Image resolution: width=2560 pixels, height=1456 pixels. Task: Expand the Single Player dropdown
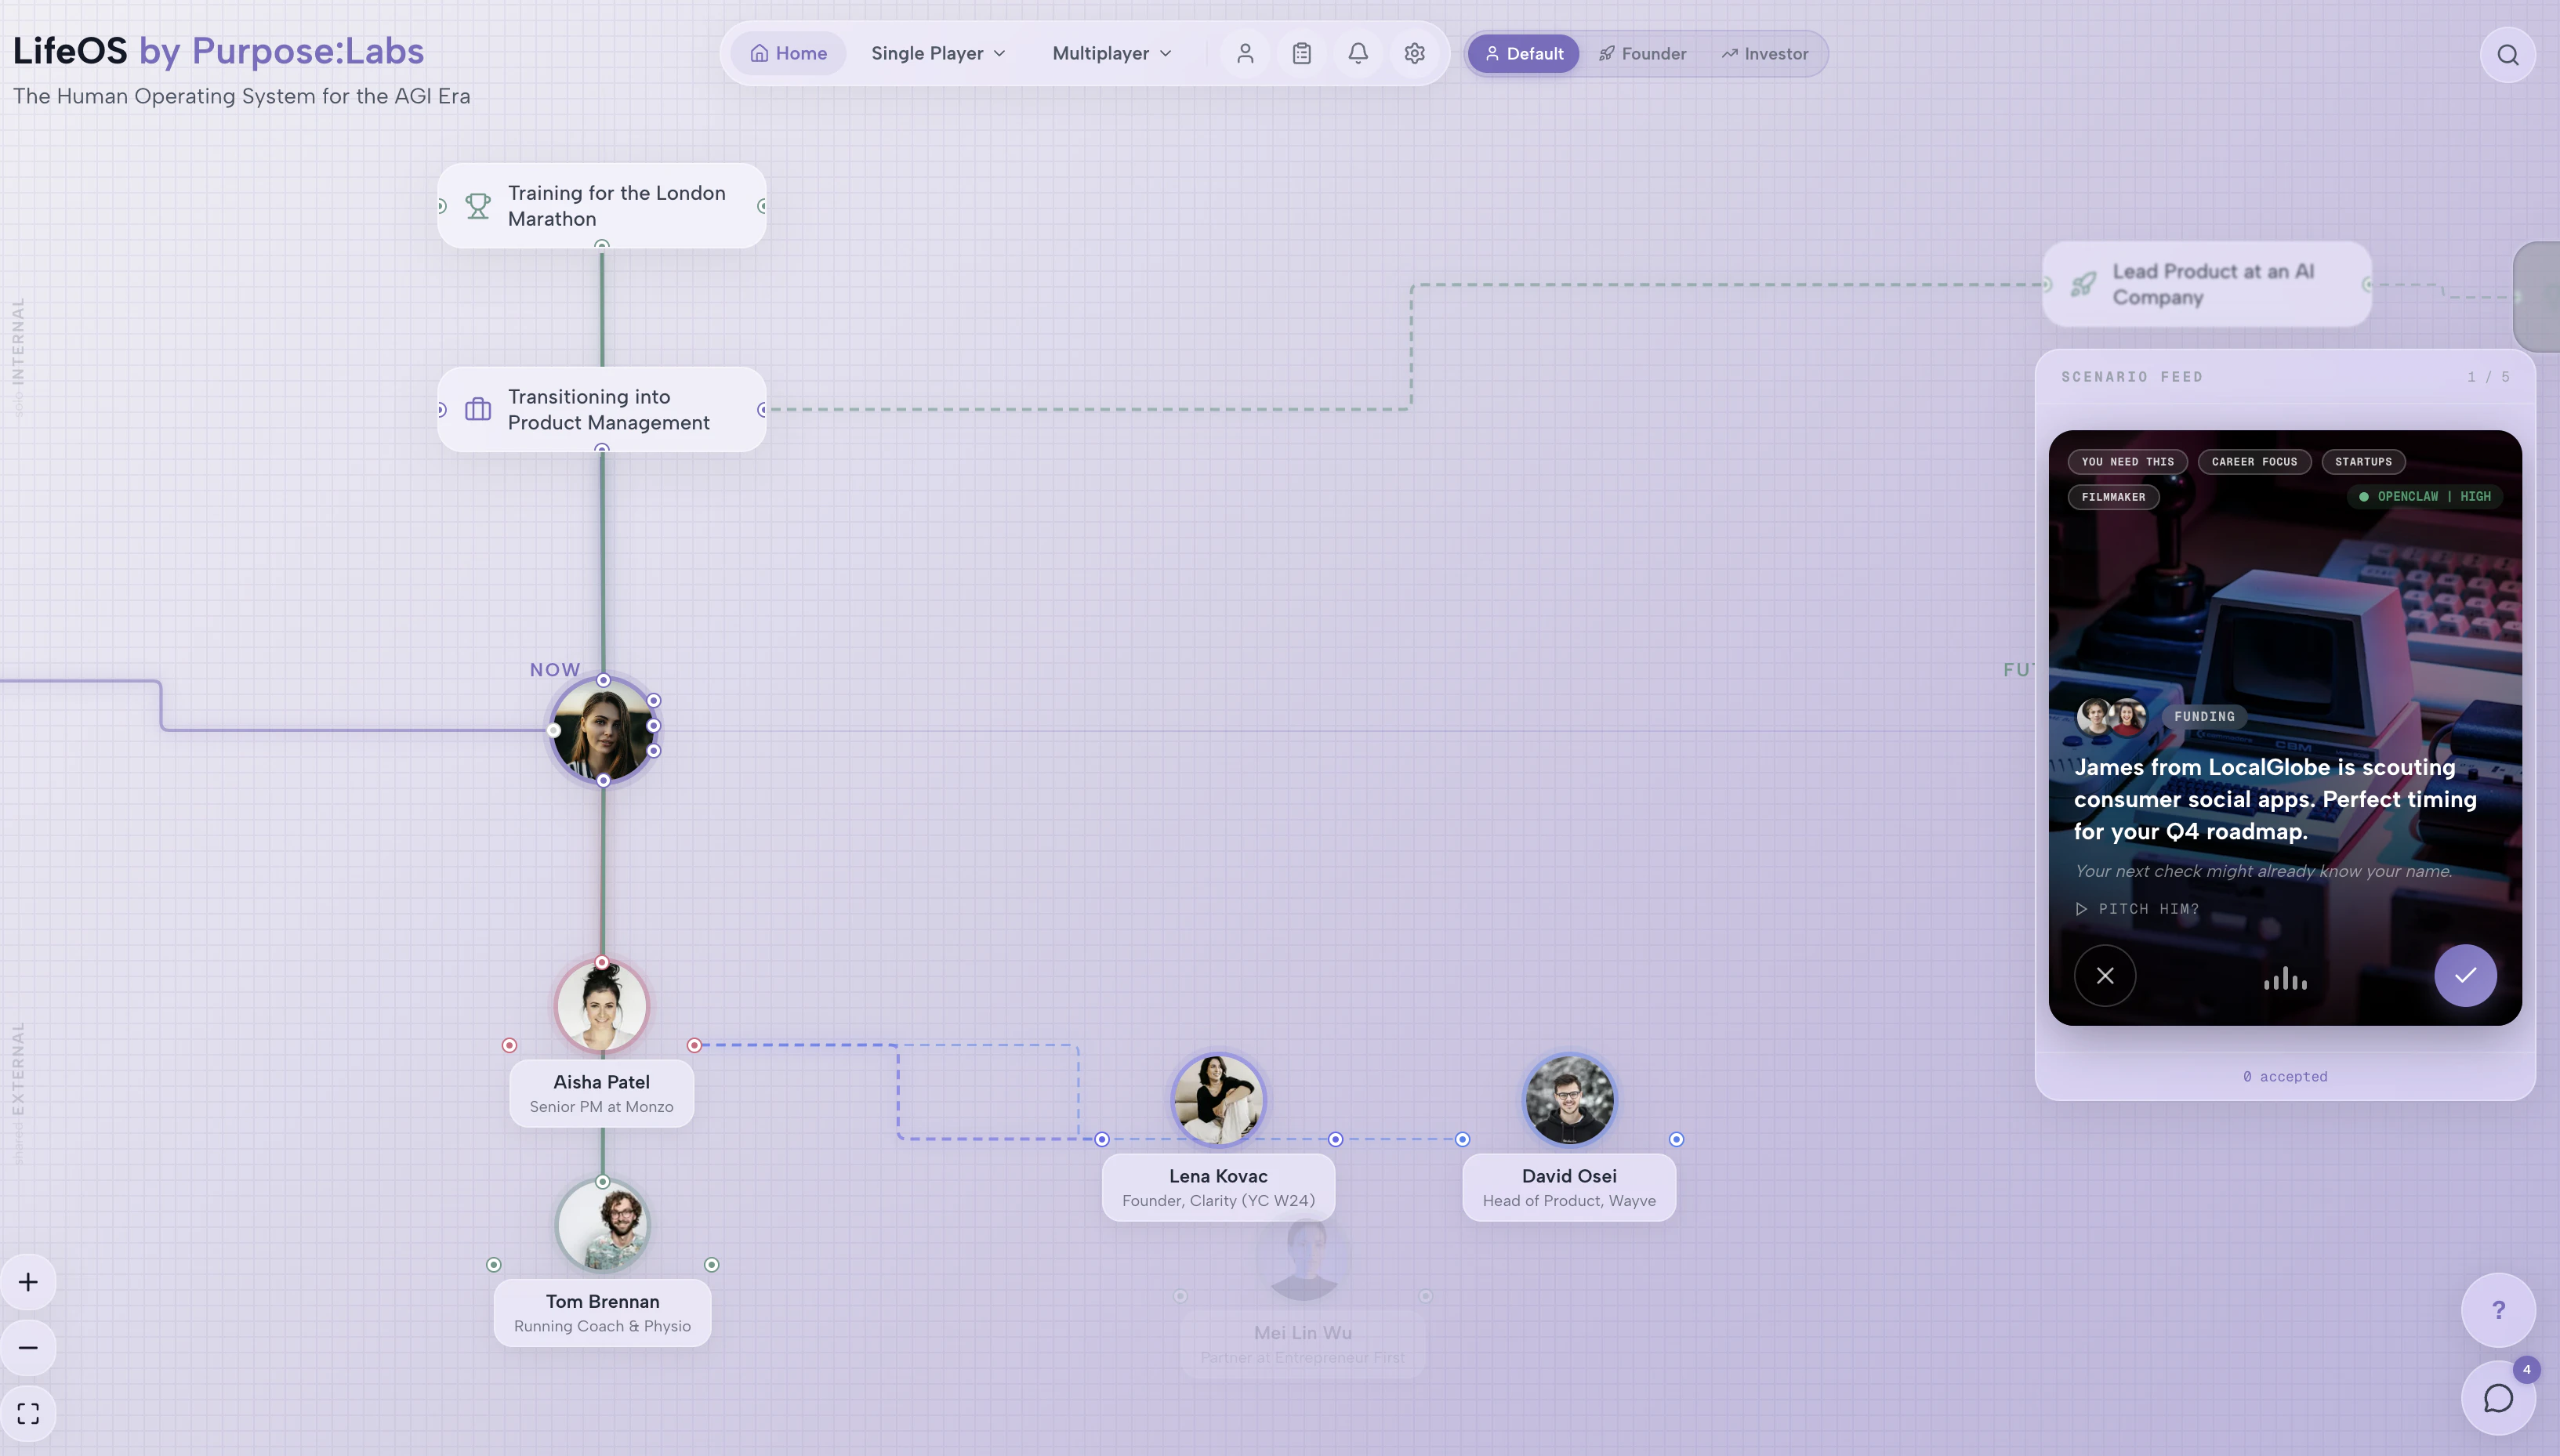pyautogui.click(x=936, y=53)
